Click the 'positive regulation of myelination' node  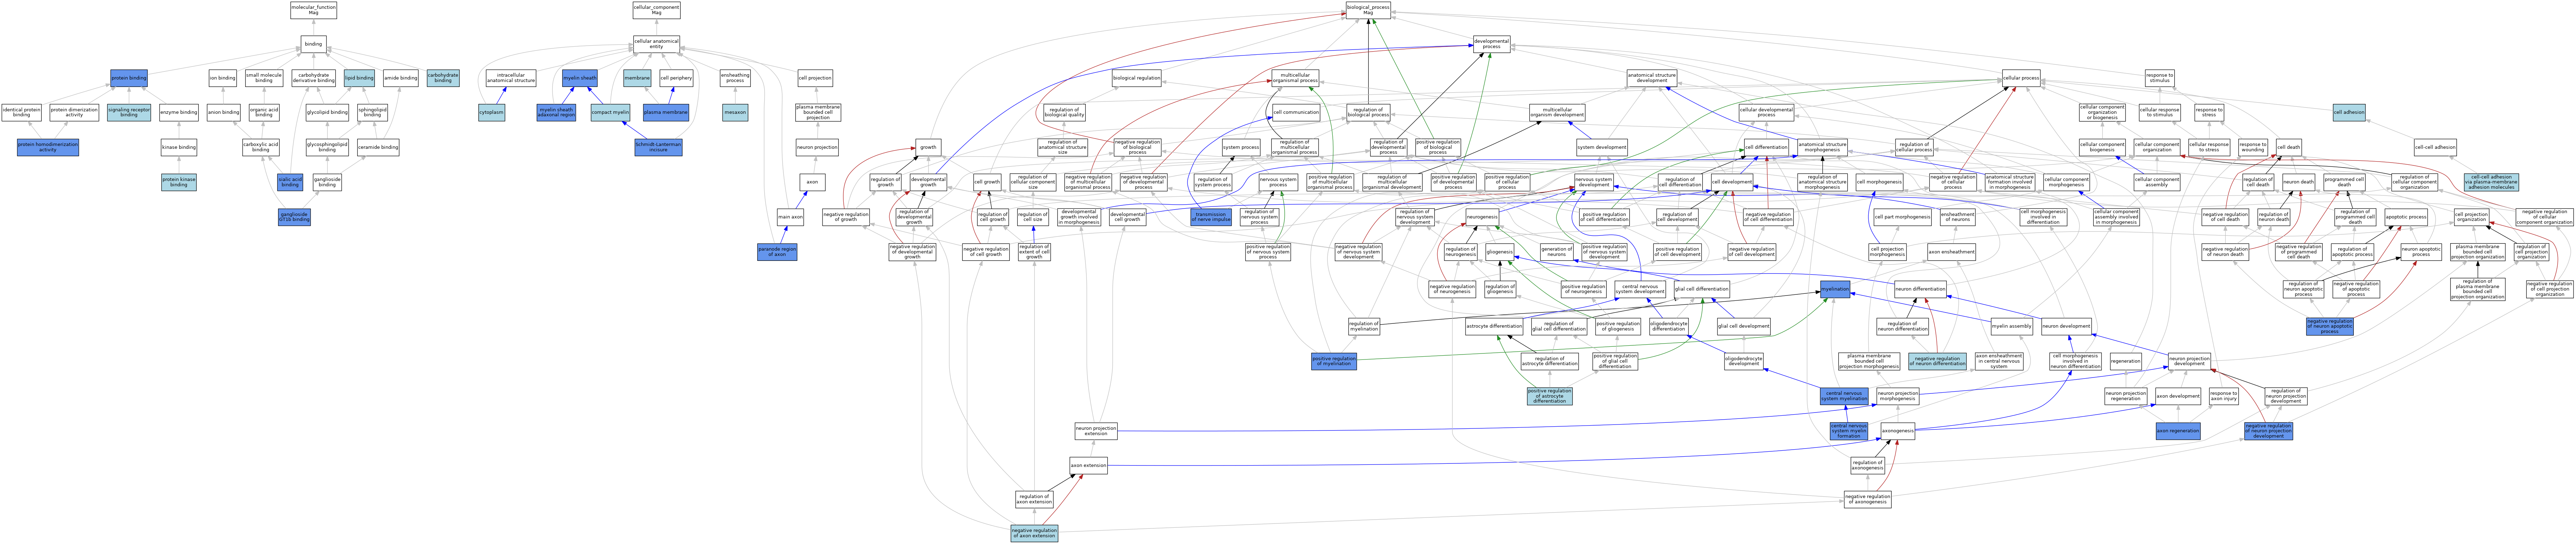point(1334,361)
